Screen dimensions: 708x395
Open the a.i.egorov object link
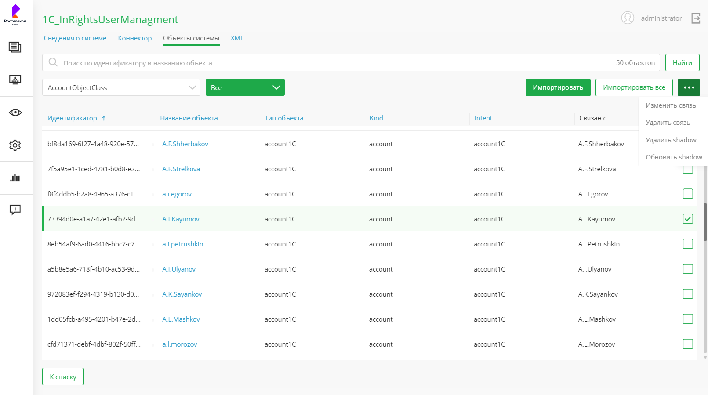(177, 194)
